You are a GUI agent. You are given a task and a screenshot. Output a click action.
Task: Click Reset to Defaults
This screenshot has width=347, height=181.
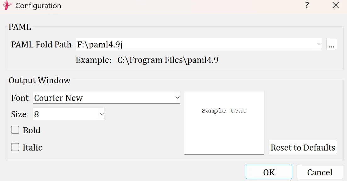pos(303,147)
